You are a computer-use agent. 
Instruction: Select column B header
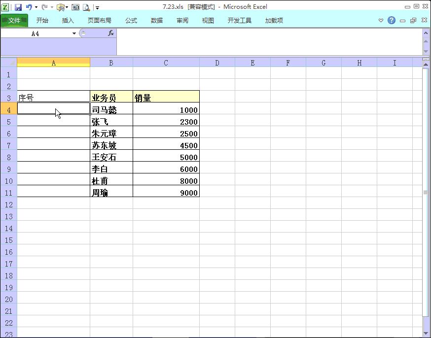point(111,63)
